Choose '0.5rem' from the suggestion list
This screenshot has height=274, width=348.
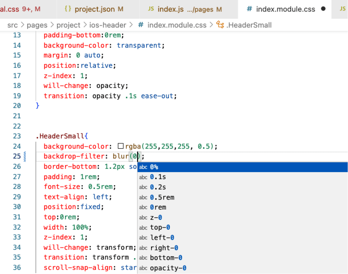[162, 197]
